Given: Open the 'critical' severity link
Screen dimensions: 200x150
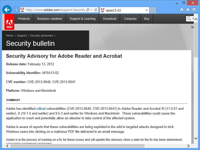Looking at the screenshot, I should pyautogui.click(x=41, y=109).
